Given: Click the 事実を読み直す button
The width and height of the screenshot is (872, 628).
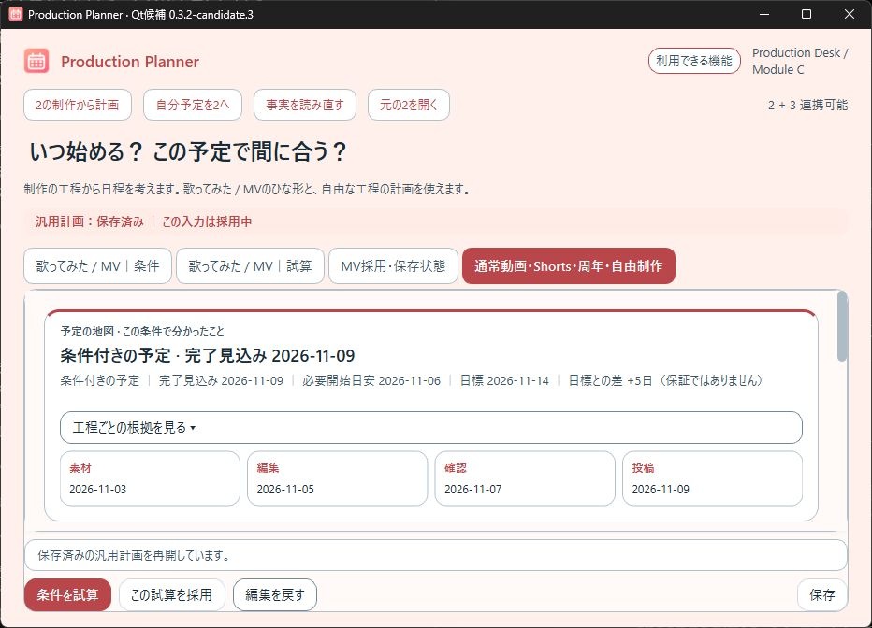Looking at the screenshot, I should 305,105.
